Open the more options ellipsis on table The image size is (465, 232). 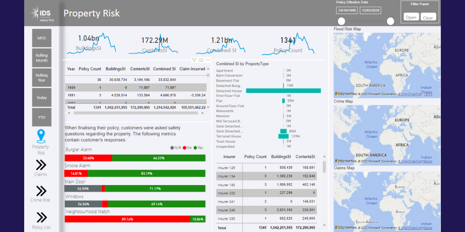click(208, 60)
